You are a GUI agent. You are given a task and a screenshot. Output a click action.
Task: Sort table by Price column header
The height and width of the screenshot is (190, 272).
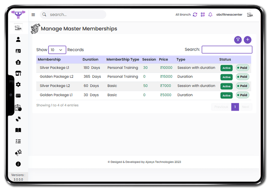163,60
